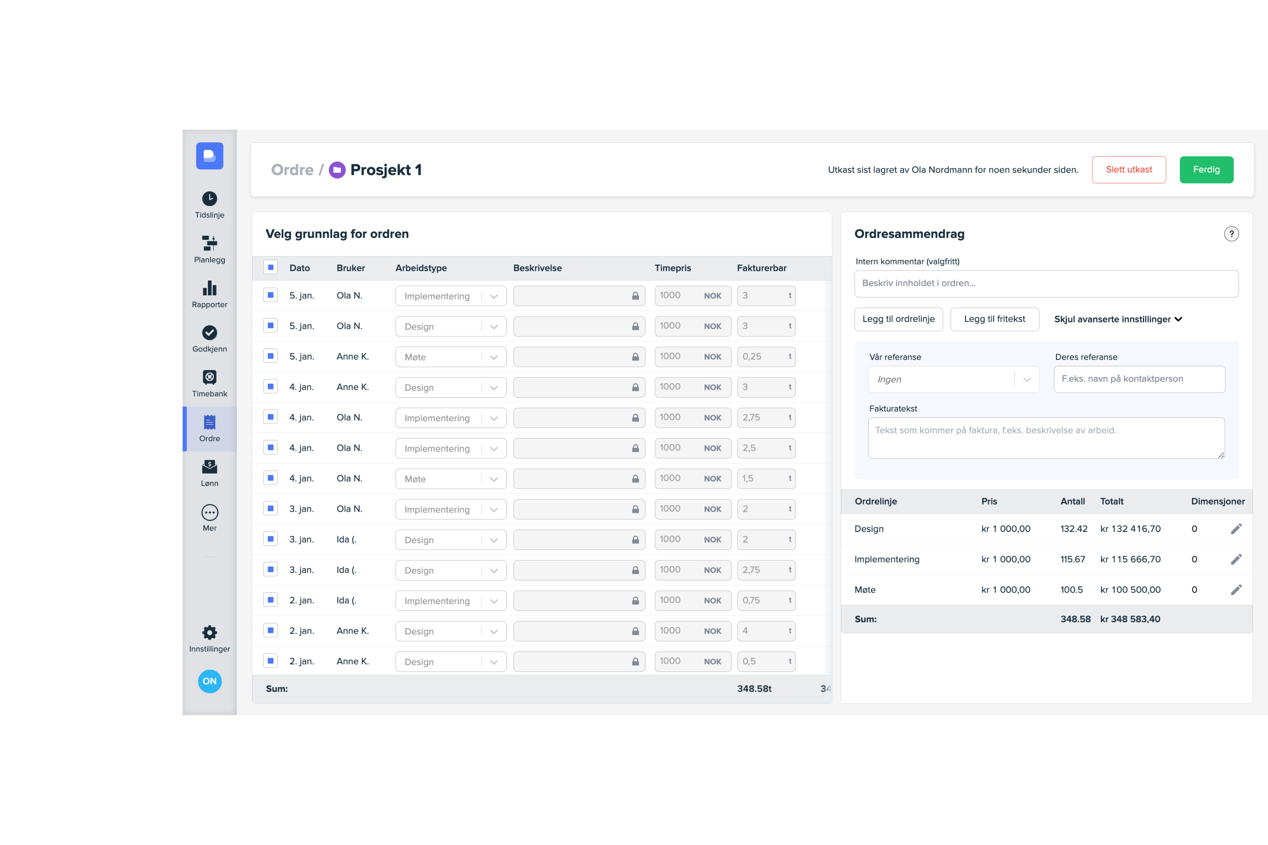
Task: Click the Fakturatekst text area
Action: click(x=1046, y=438)
